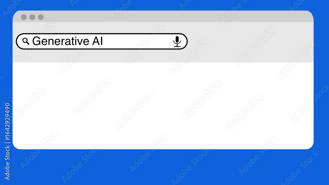Image resolution: width=329 pixels, height=185 pixels.
Task: Click the empty white page content area
Action: [x=163, y=106]
